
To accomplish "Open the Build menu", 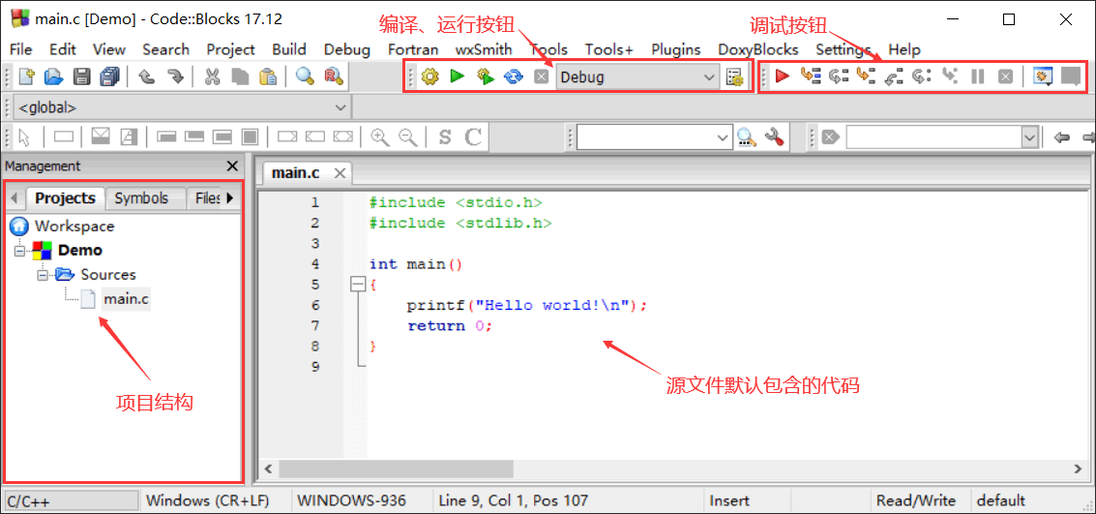I will tap(289, 49).
